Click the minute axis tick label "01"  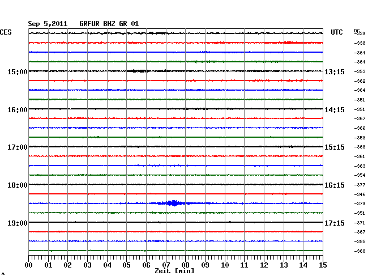click(x=48, y=265)
